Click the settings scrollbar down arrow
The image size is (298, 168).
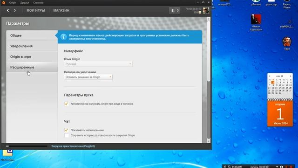[209, 141]
